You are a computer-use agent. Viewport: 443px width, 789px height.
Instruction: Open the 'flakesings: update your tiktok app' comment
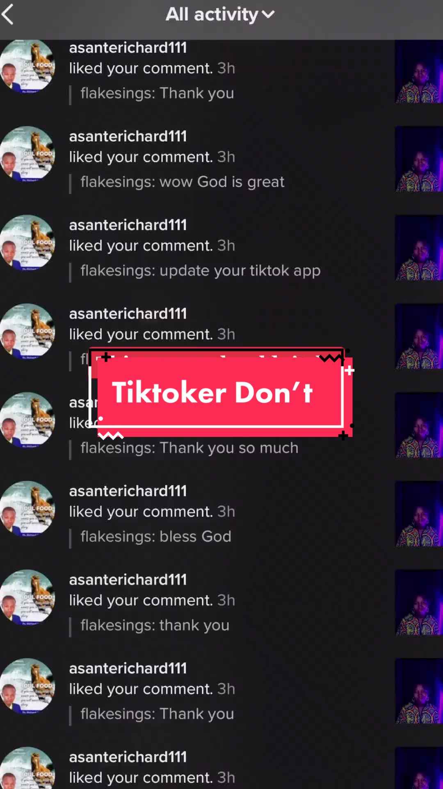point(200,271)
